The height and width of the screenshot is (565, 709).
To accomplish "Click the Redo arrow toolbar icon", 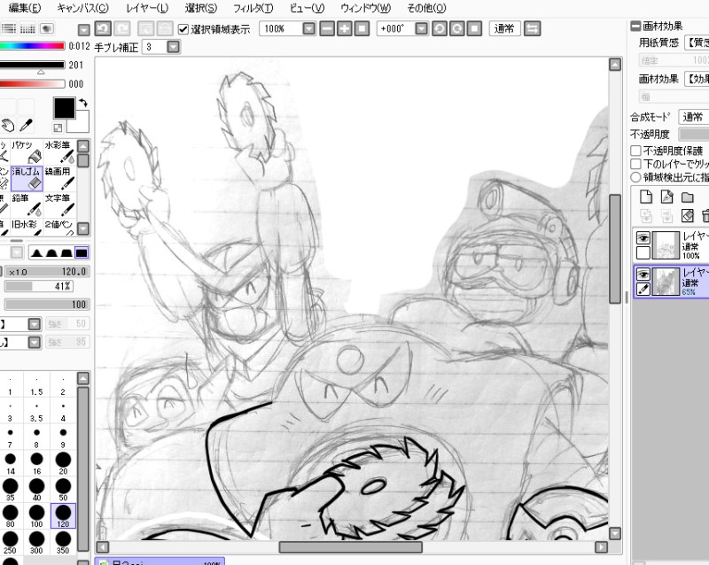I will point(121,29).
